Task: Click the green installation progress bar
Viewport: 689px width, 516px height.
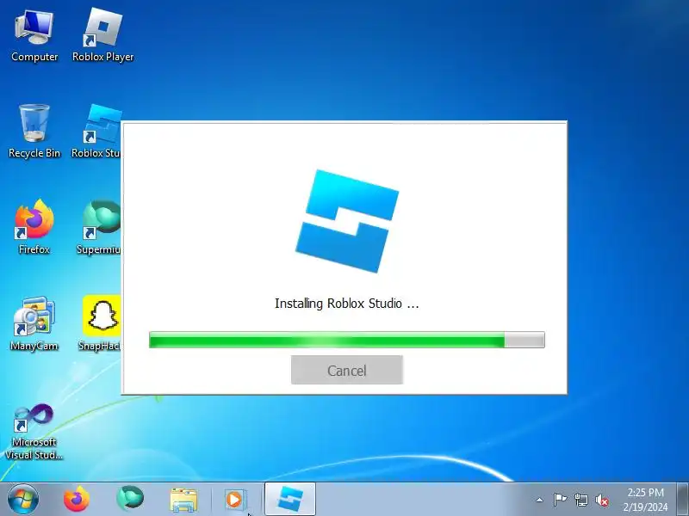Action: coord(347,340)
